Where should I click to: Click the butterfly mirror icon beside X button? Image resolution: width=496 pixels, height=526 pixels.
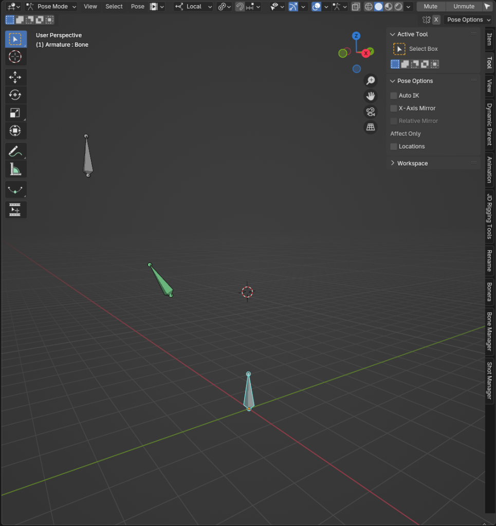[426, 20]
